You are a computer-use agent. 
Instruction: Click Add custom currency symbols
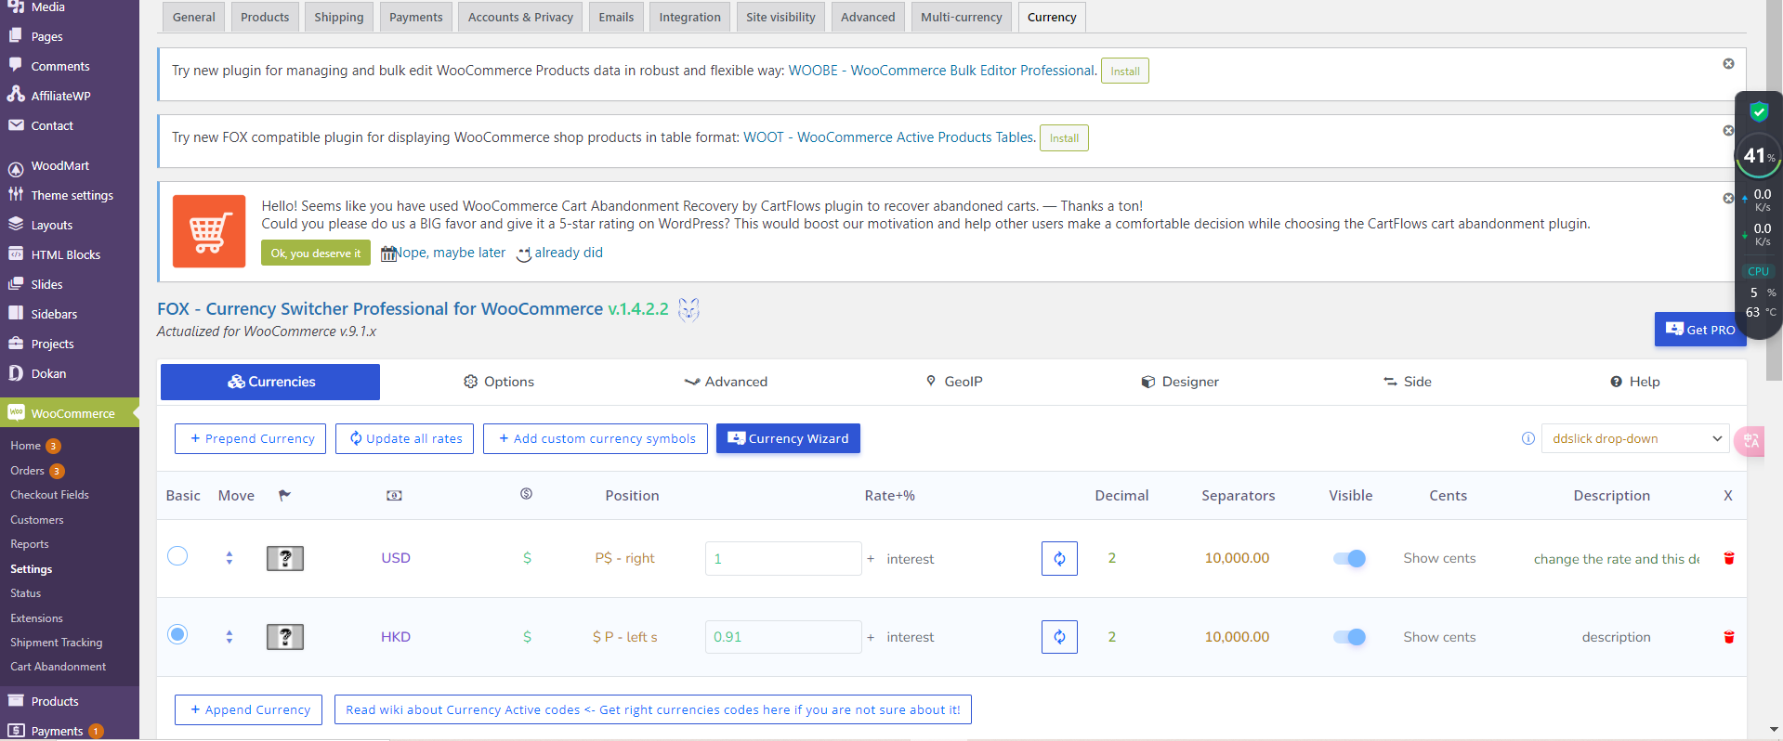(x=596, y=438)
